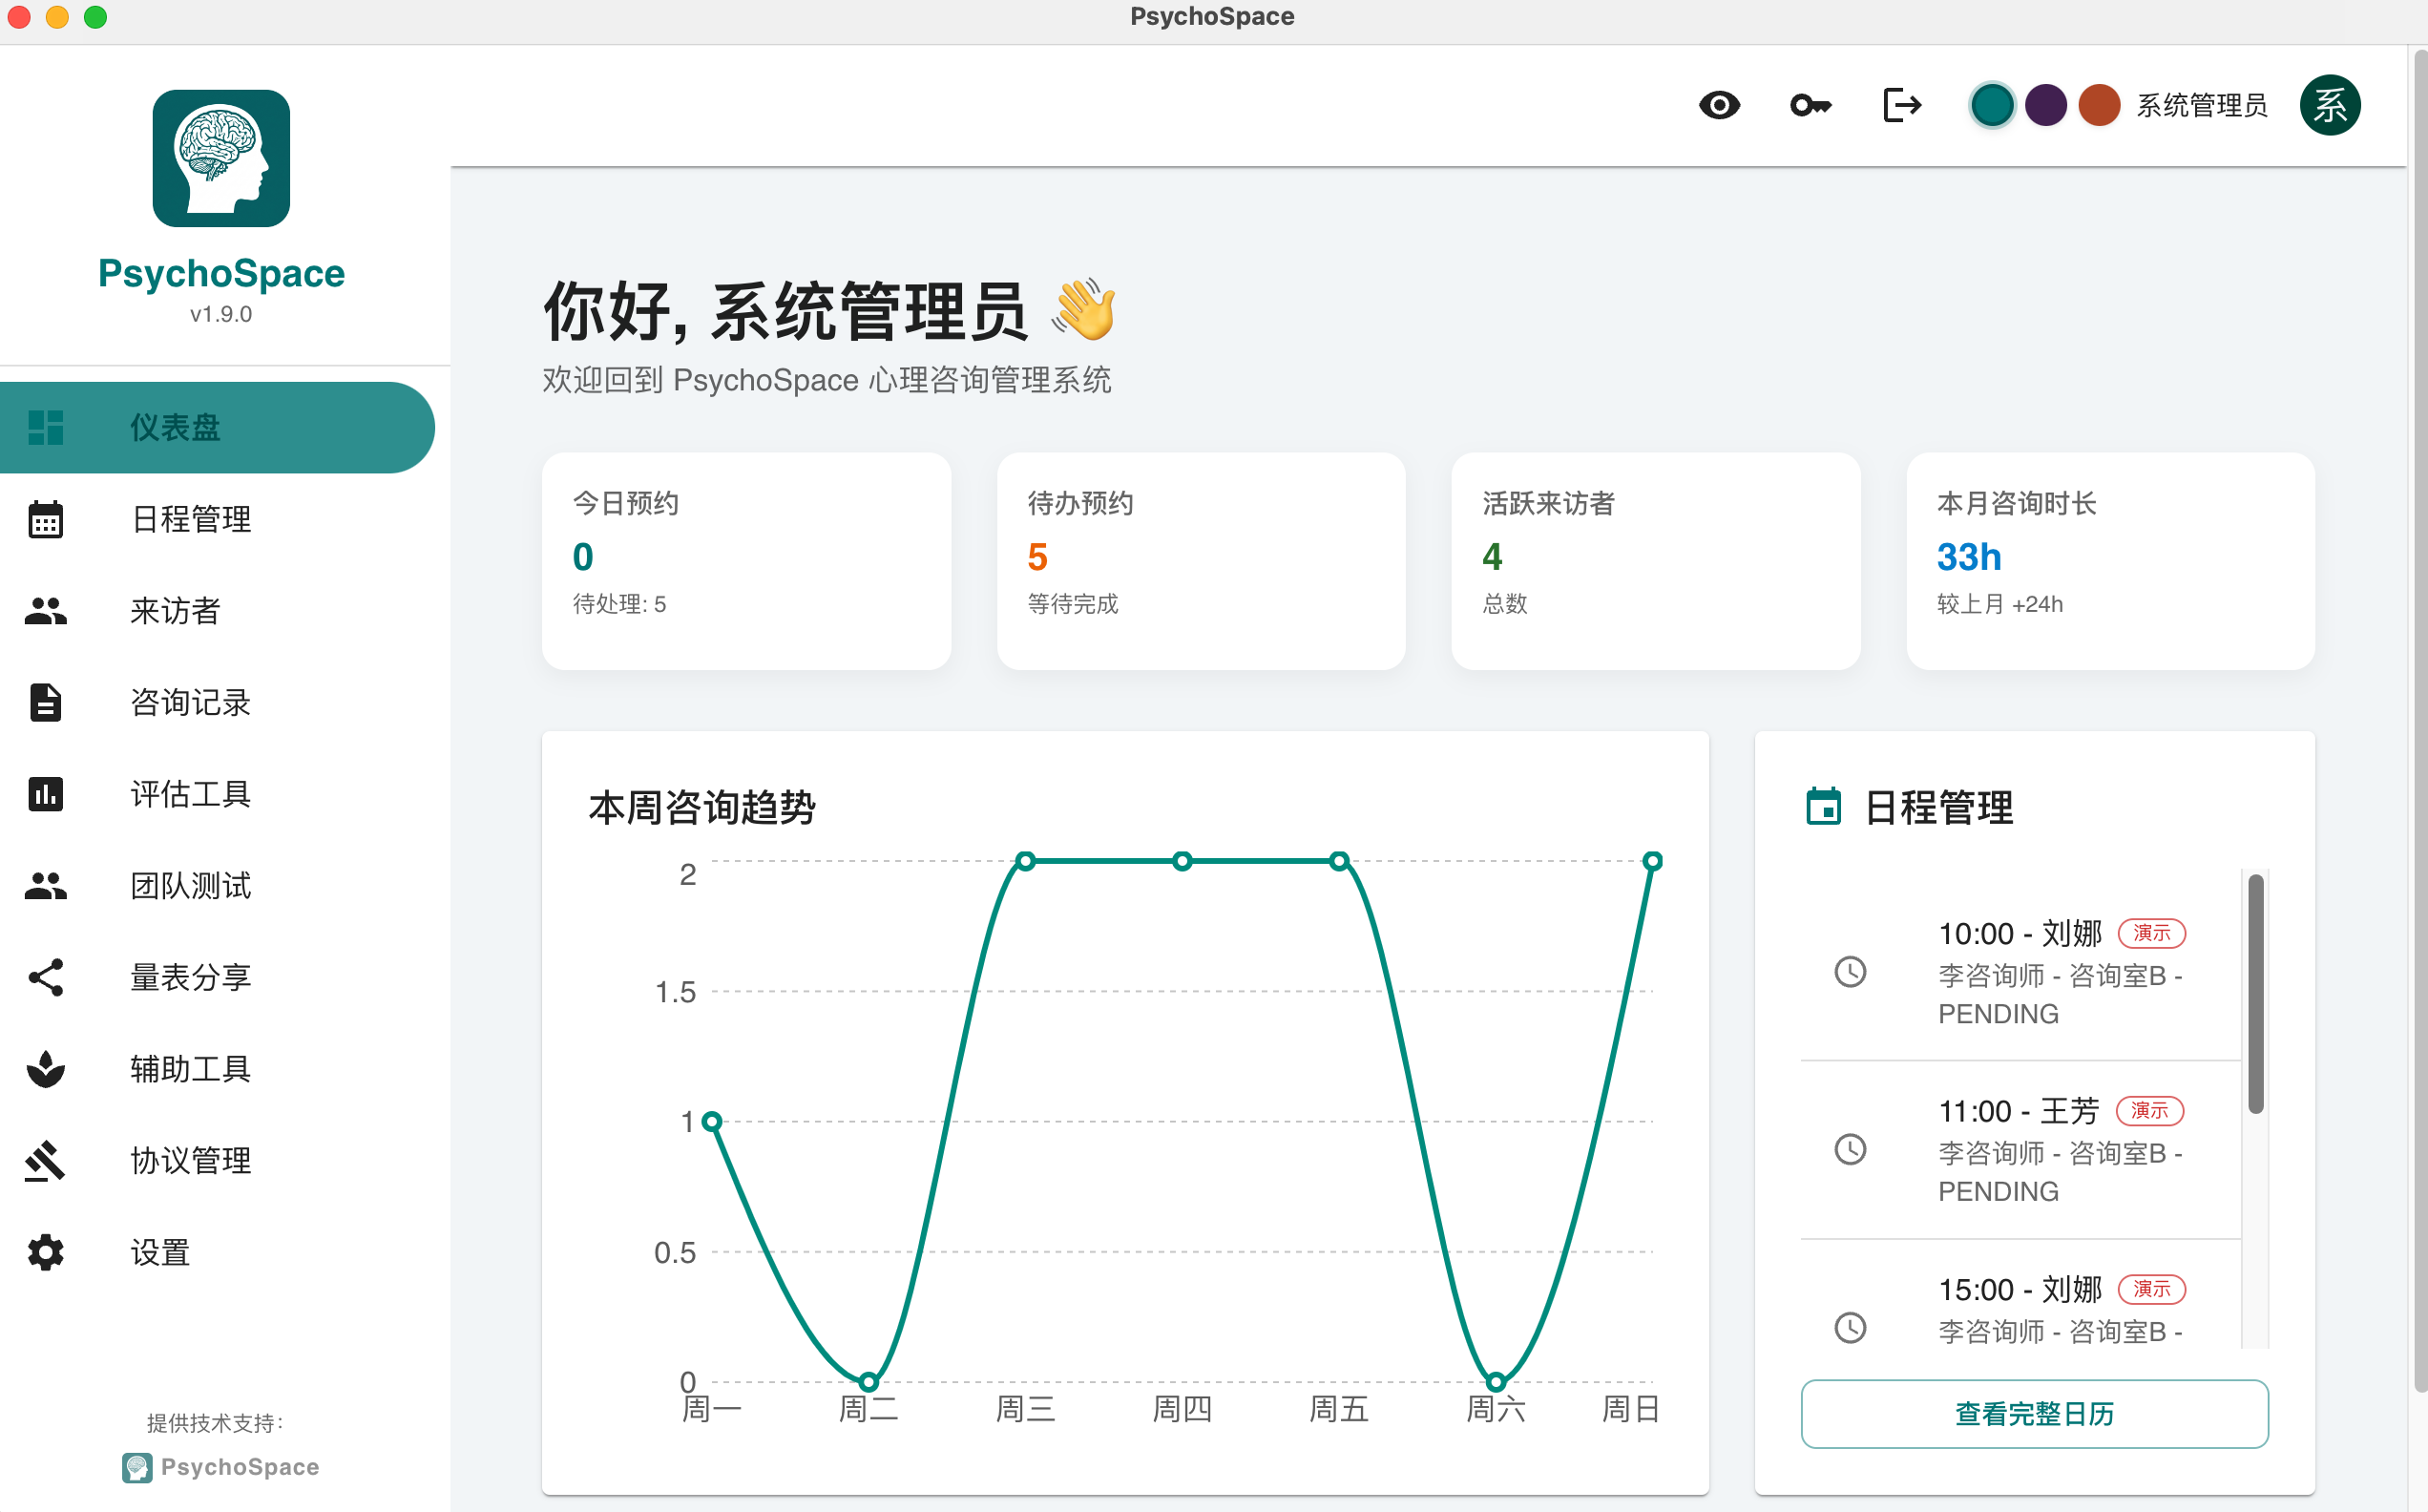This screenshot has height=1512, width=2428.
Task: Select the 来访者 sidebar menu item
Action: tap(176, 611)
